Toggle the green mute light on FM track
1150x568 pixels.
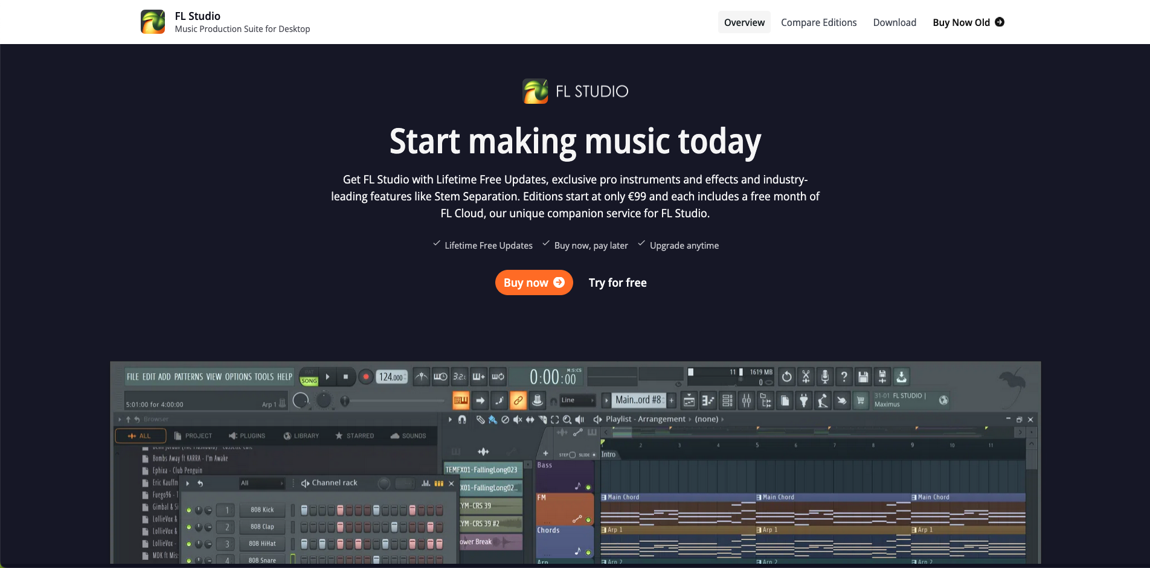coord(588,520)
